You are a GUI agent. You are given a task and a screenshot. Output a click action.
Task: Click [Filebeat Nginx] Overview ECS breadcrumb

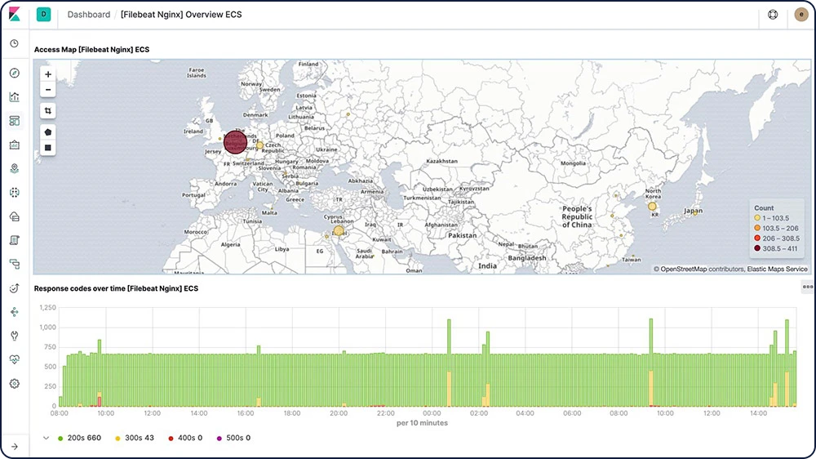click(181, 15)
